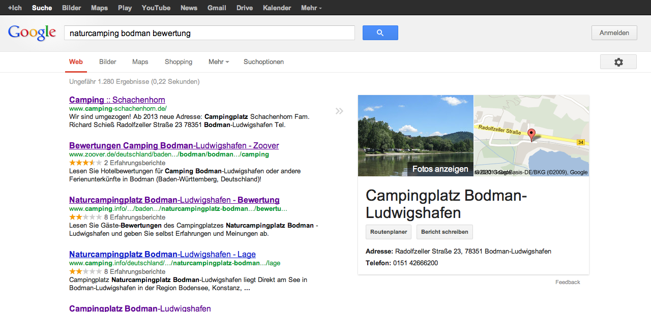The image size is (651, 312).
Task: Open Bewertungen Camping Bodman-Ludwigshafen Zoover link
Action: pos(174,146)
